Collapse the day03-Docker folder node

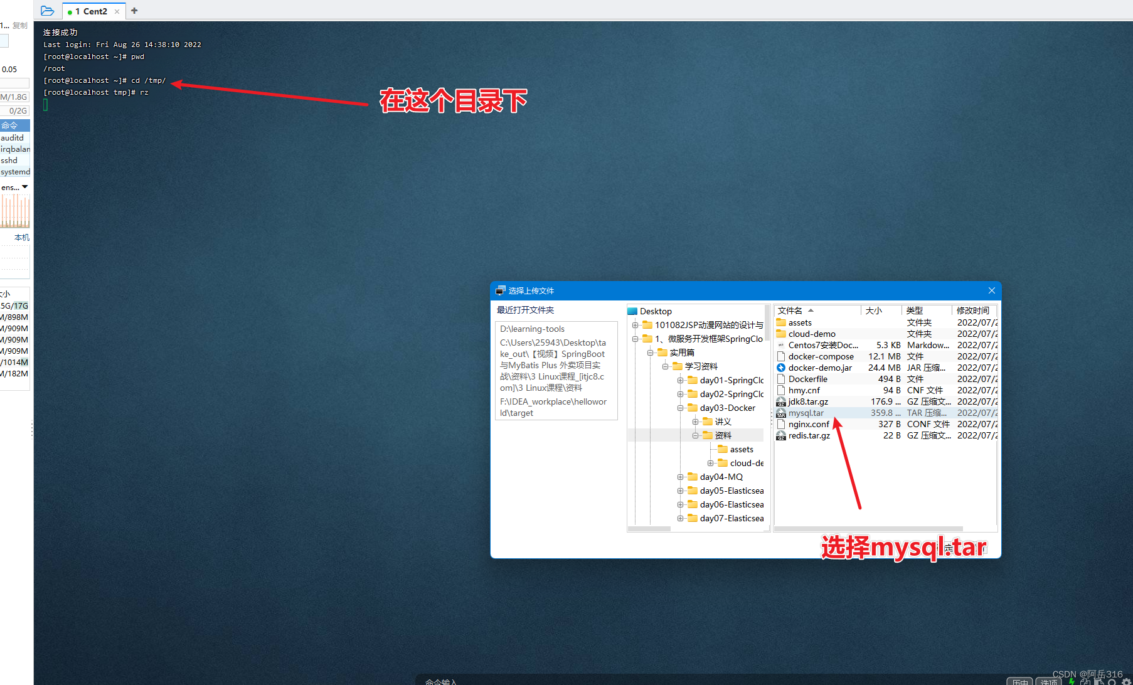click(680, 408)
